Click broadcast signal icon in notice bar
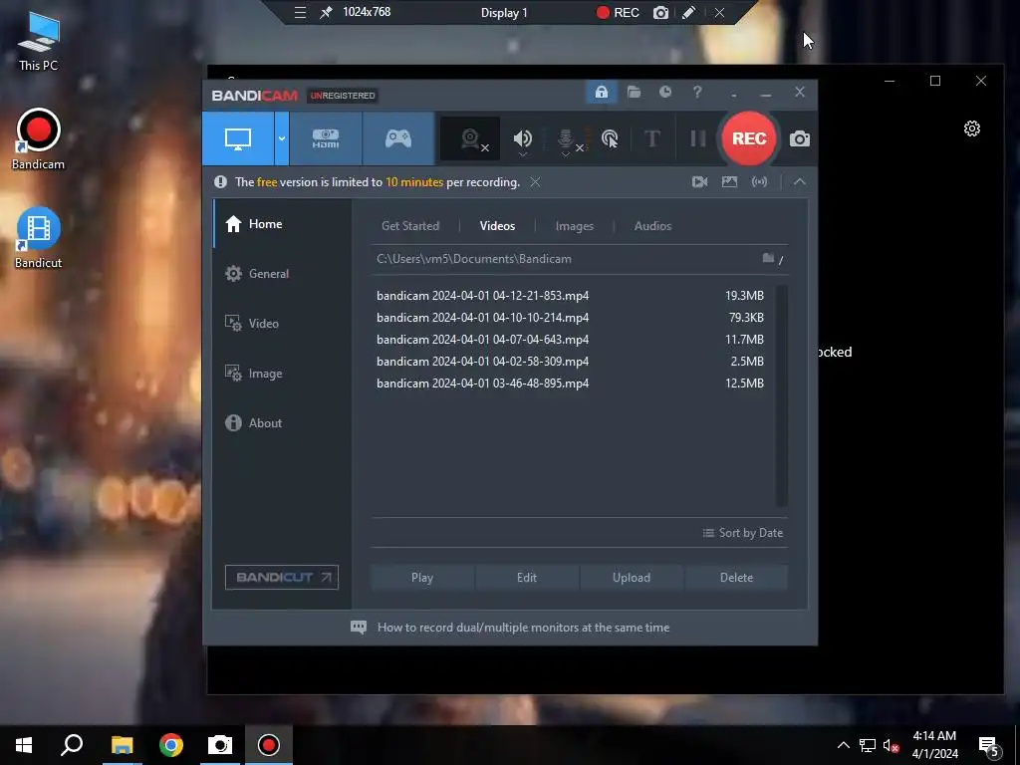The height and width of the screenshot is (765, 1020). [x=759, y=182]
